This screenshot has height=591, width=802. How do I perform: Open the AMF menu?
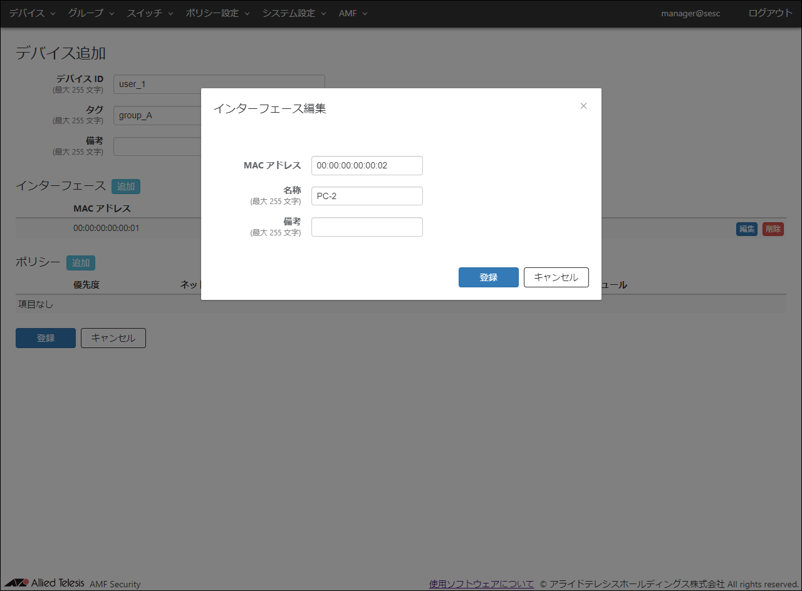pyautogui.click(x=353, y=13)
